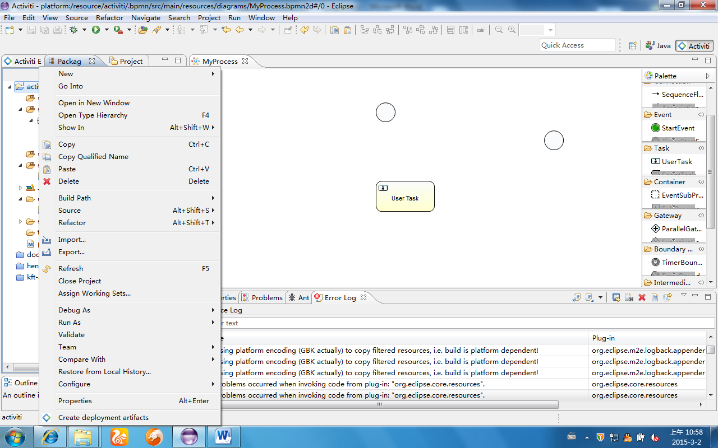Select SequenceFlow in the Palette
Image resolution: width=718 pixels, height=448 pixels.
pyautogui.click(x=678, y=95)
